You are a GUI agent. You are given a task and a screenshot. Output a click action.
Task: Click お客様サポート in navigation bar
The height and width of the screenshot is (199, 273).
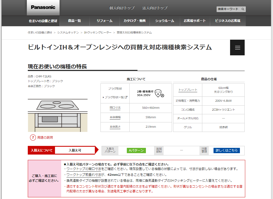tap(195, 21)
